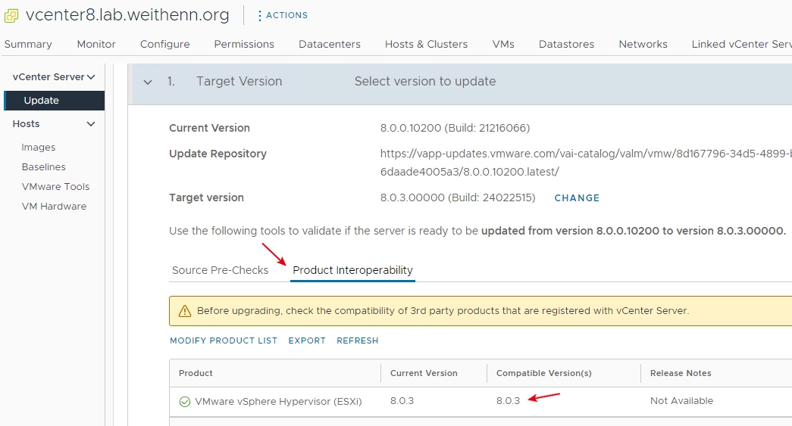Open the ACTIONS menu
The width and height of the screenshot is (792, 426).
point(283,16)
